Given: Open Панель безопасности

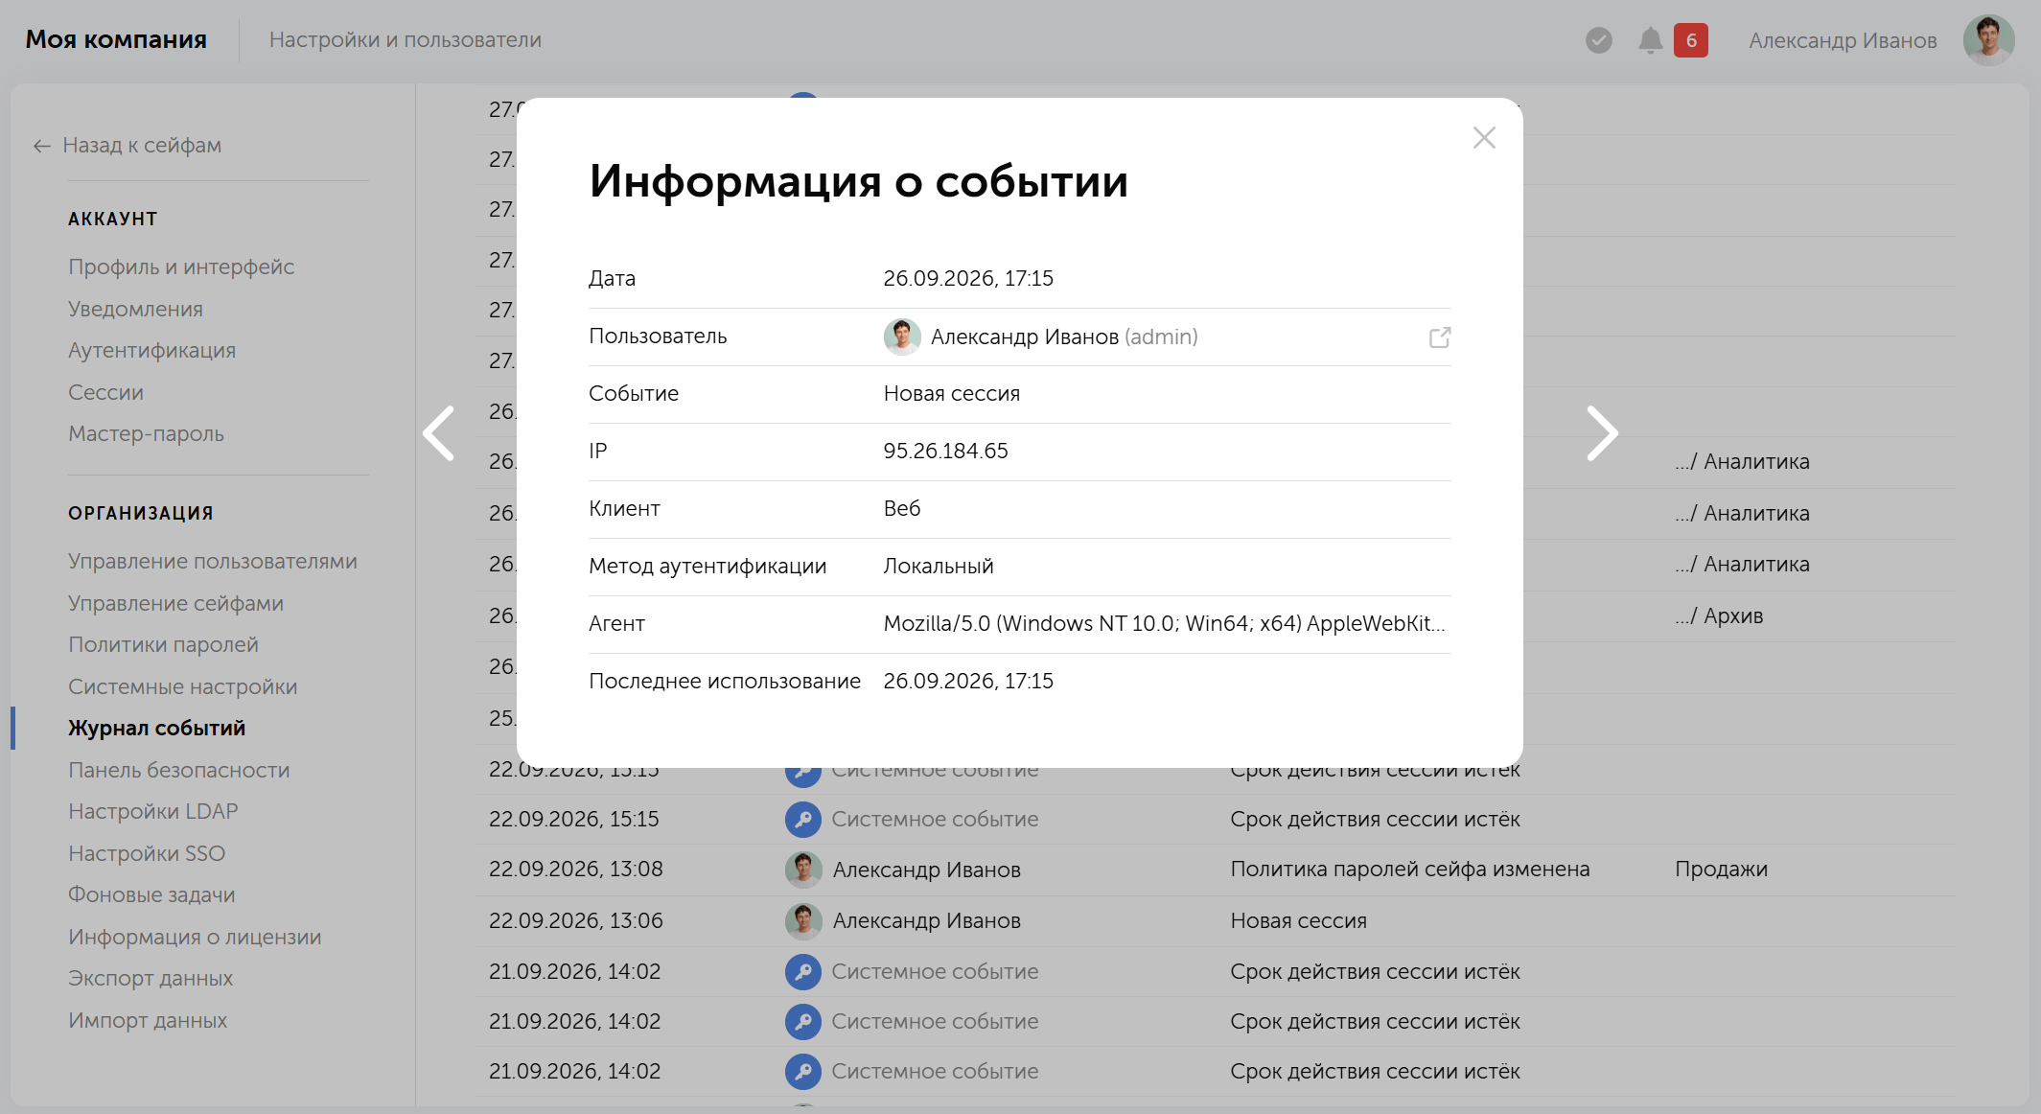Looking at the screenshot, I should click(178, 771).
